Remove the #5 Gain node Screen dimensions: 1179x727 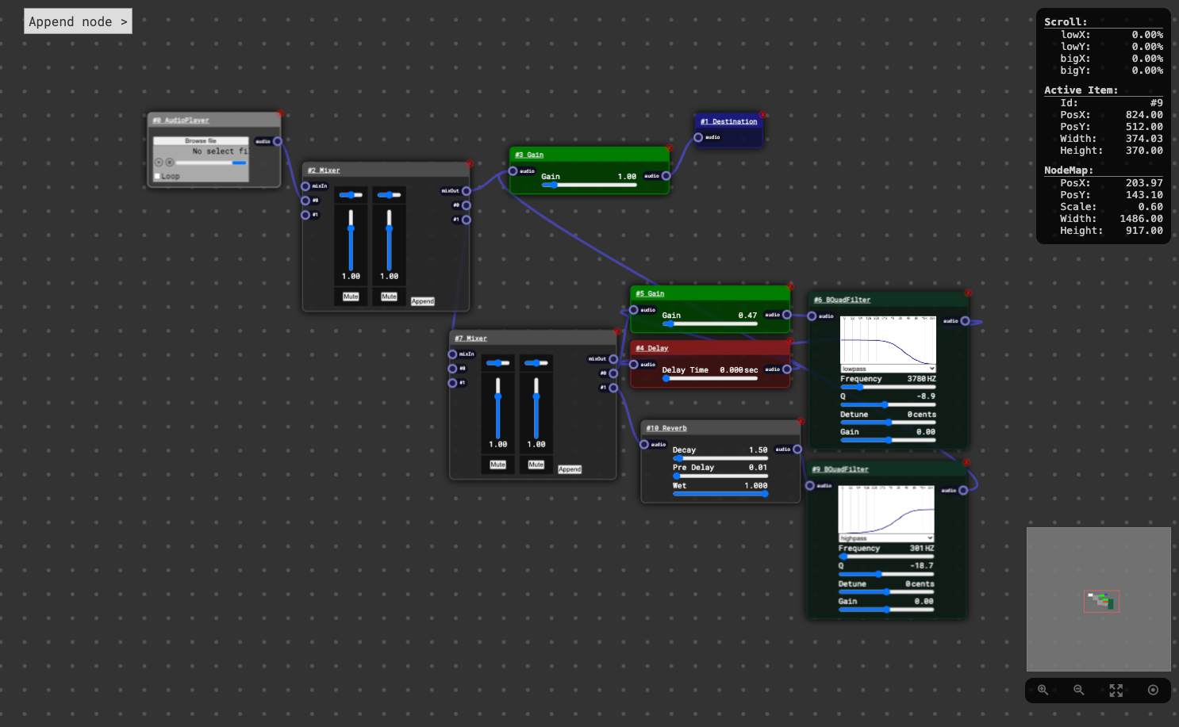[x=790, y=286]
